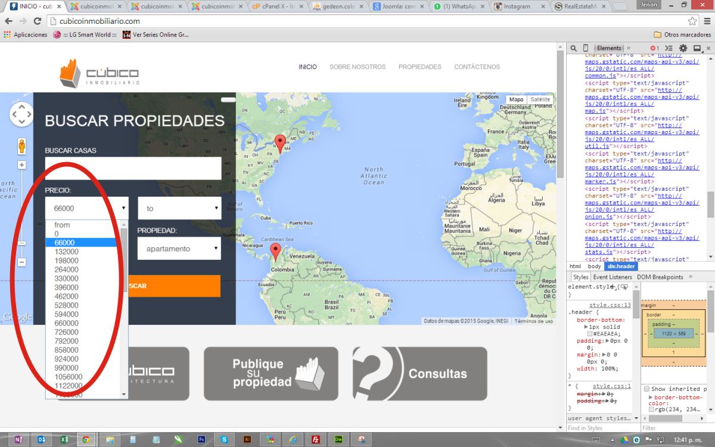Open Chrome's hamburger menu icon

click(706, 21)
